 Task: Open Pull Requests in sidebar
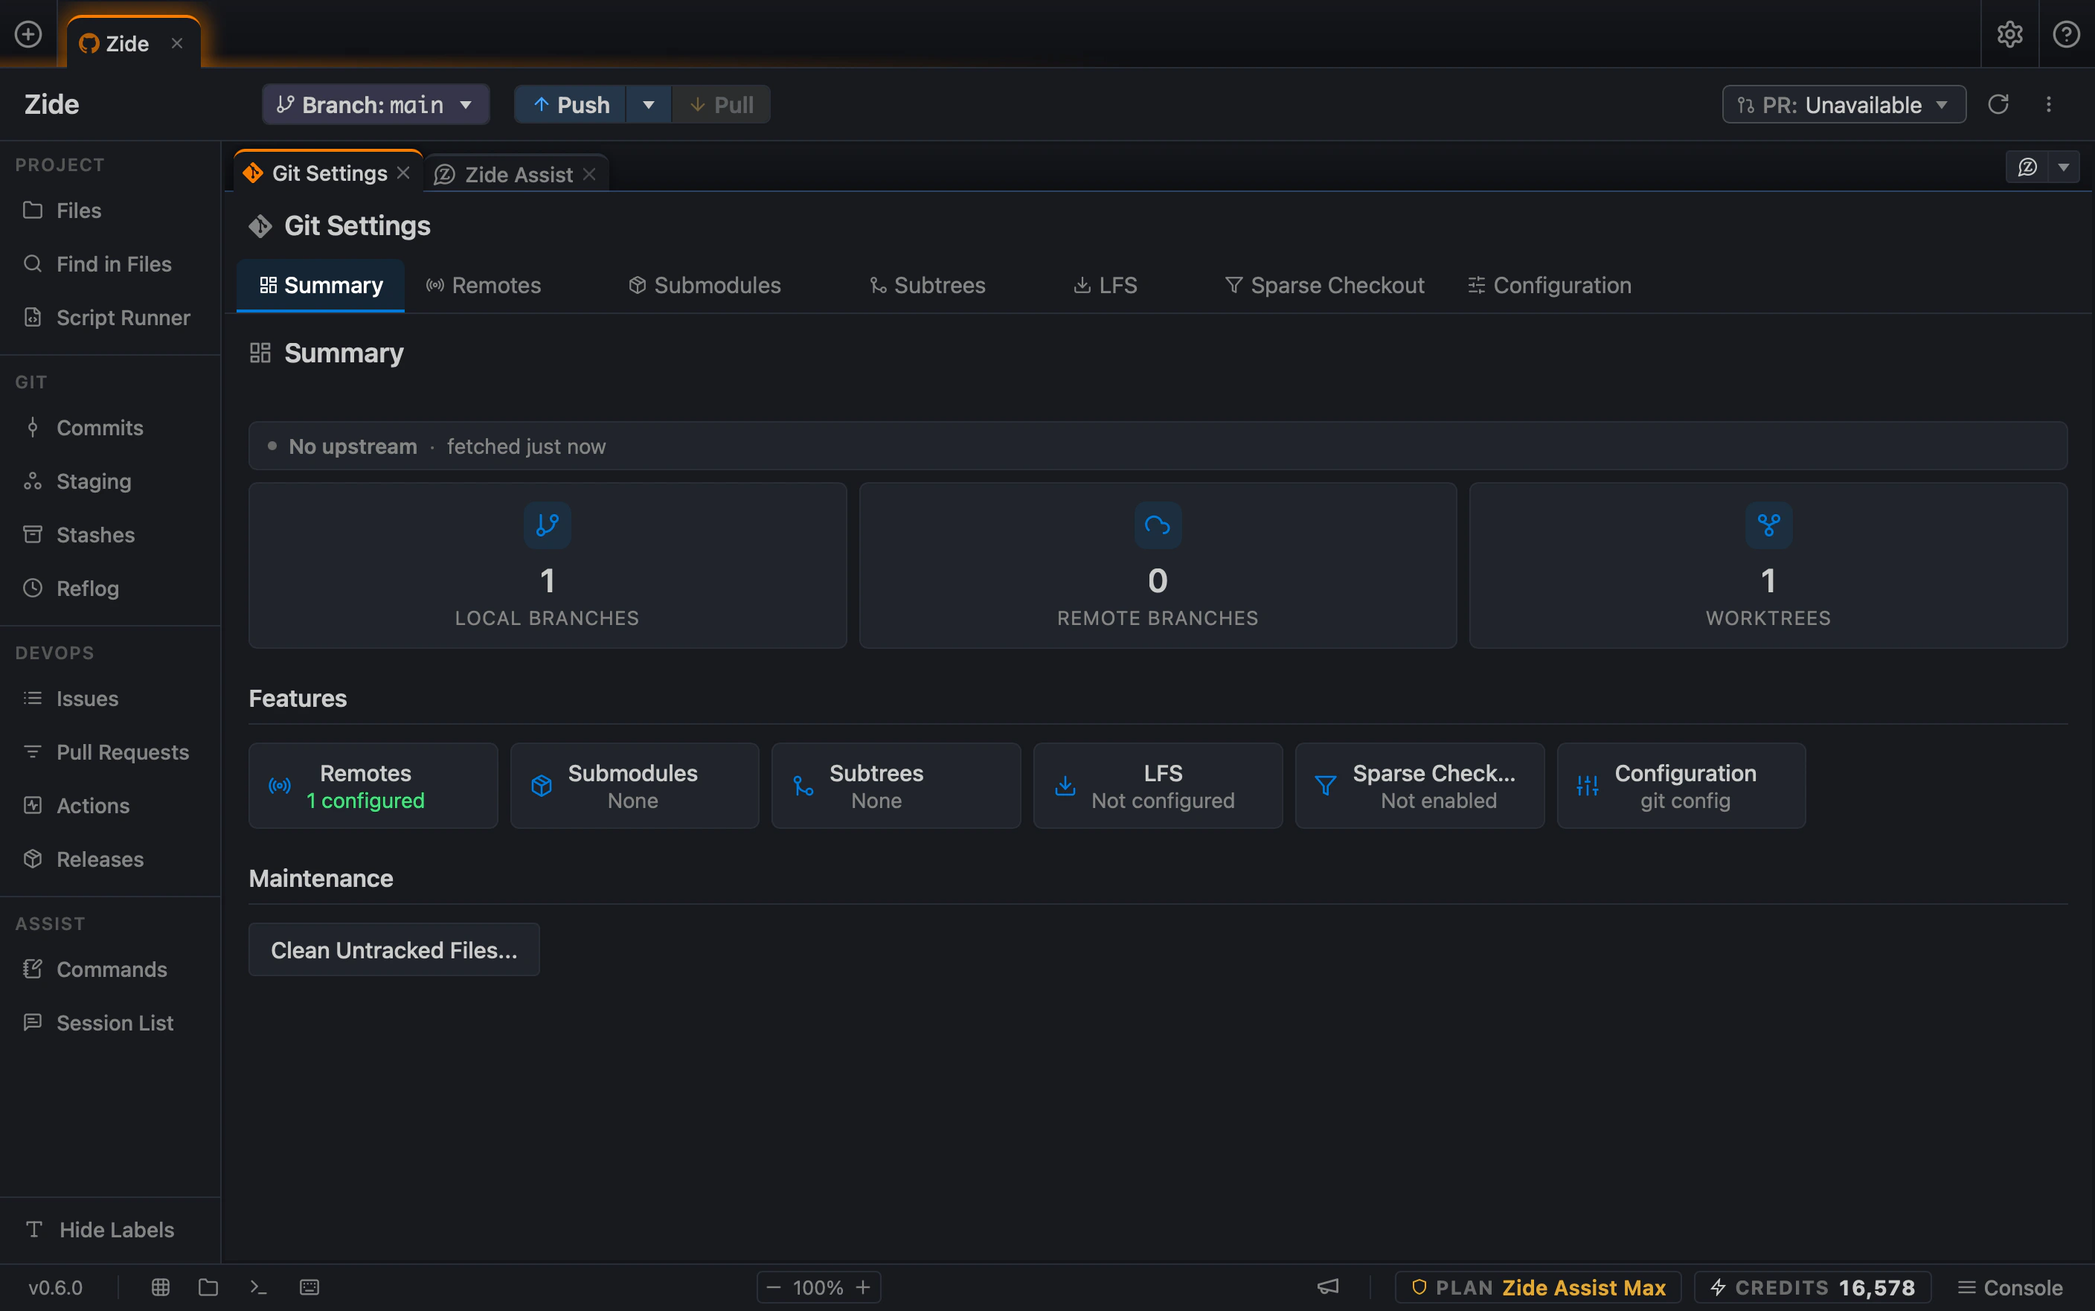110,751
